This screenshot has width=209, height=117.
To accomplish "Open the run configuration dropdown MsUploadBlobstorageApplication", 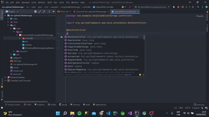I will point(152,7).
